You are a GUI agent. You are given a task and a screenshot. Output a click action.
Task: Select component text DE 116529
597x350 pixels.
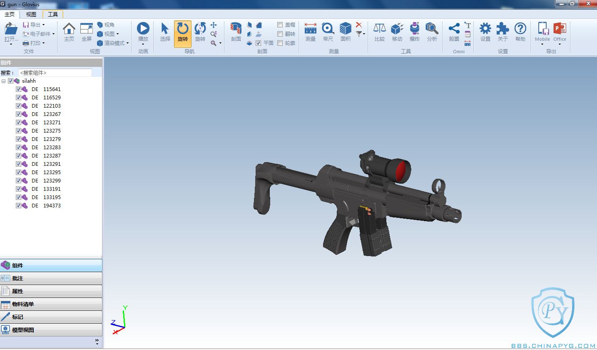(46, 98)
